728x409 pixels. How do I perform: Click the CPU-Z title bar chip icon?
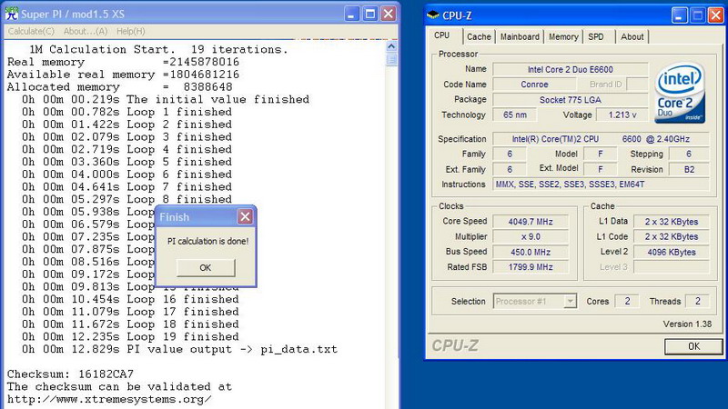point(433,15)
